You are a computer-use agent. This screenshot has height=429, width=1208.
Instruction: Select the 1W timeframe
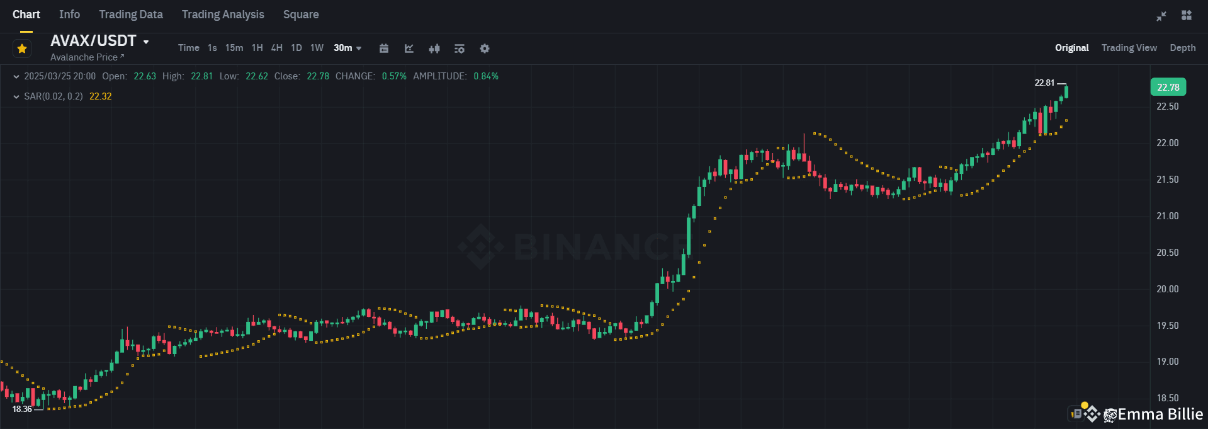tap(316, 48)
